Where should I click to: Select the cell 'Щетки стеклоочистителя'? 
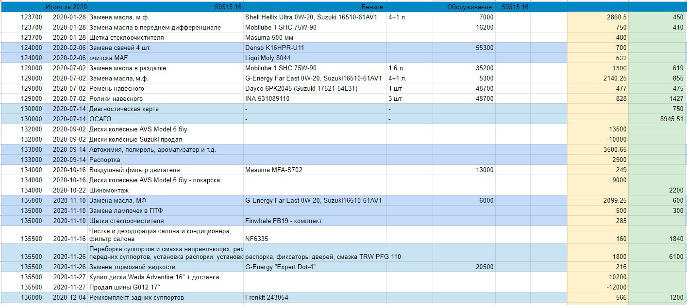(x=166, y=221)
